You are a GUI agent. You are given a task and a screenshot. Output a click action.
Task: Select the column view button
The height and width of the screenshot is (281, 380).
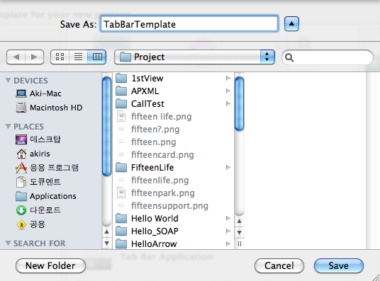(x=96, y=57)
